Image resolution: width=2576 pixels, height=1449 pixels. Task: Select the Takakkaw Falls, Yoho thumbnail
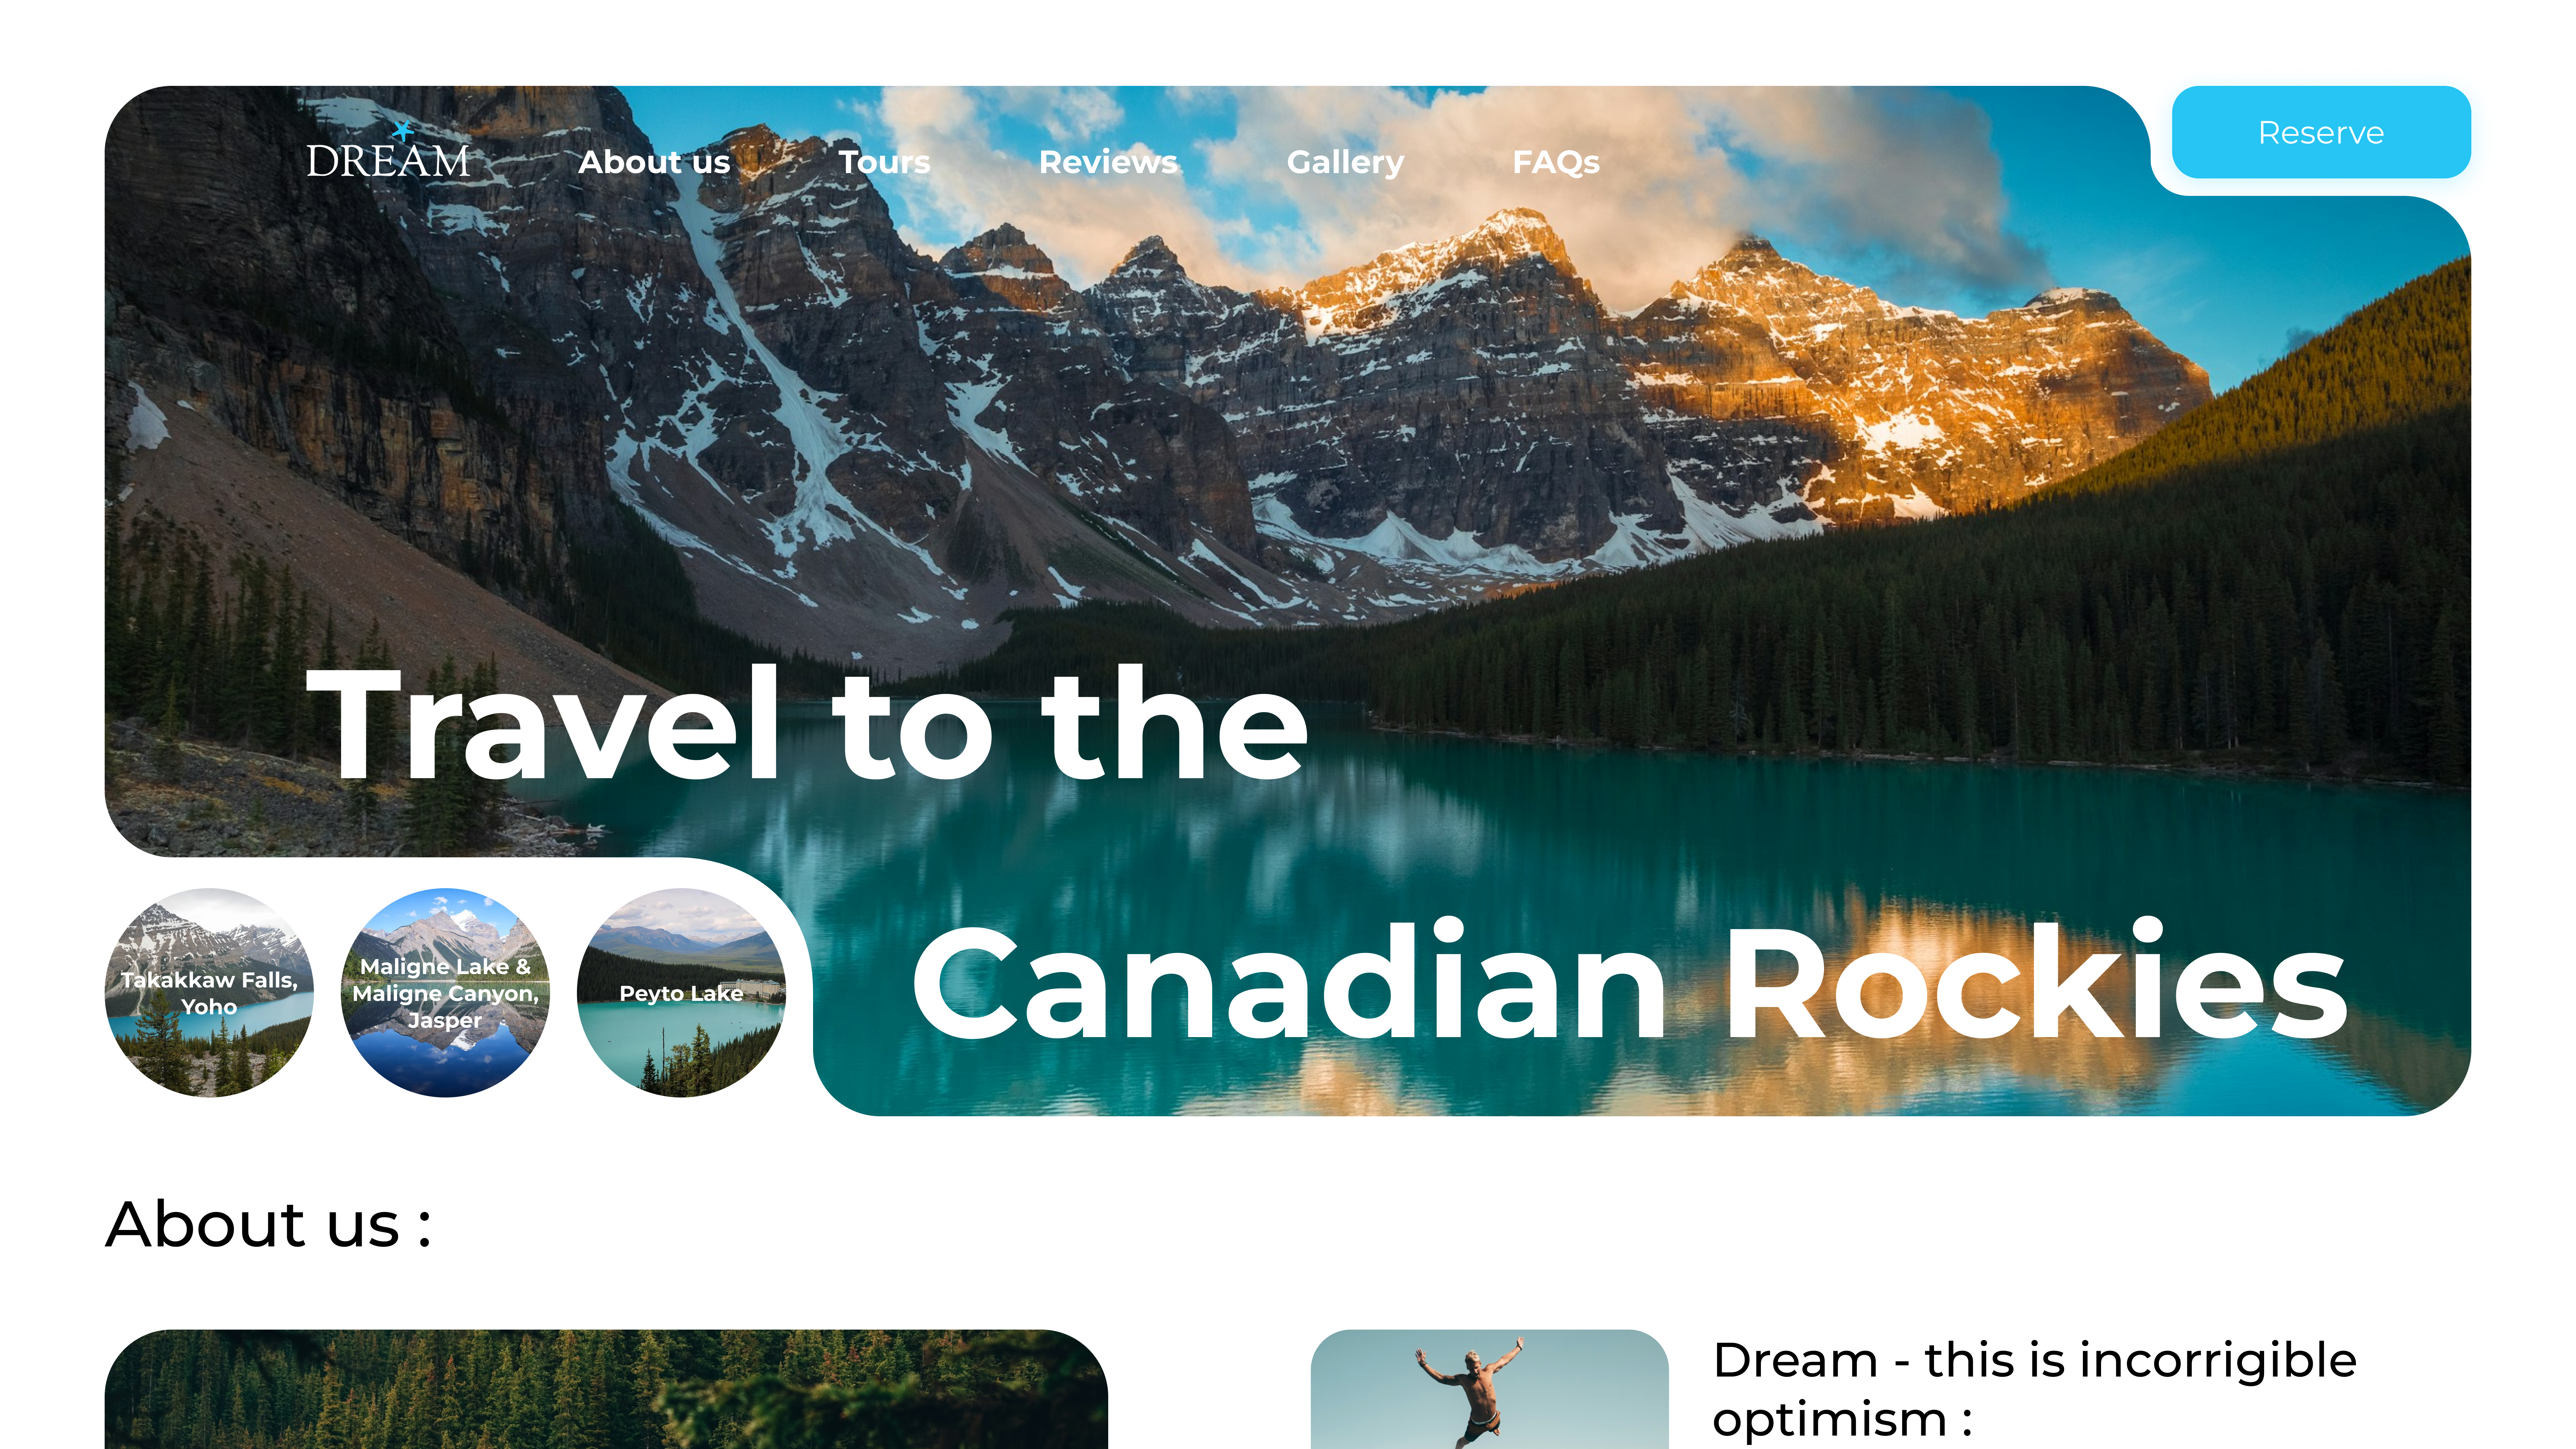(209, 992)
